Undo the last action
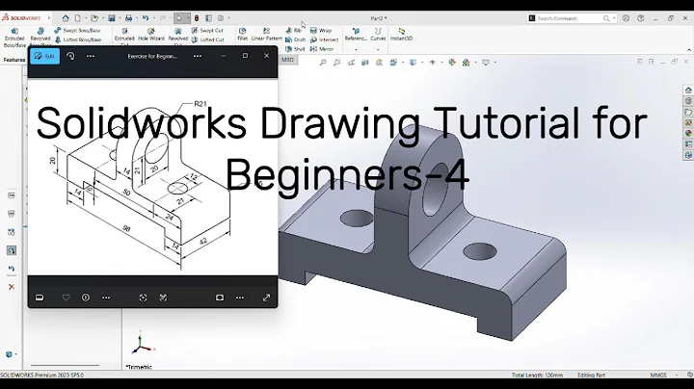The height and width of the screenshot is (389, 694). 146,18
